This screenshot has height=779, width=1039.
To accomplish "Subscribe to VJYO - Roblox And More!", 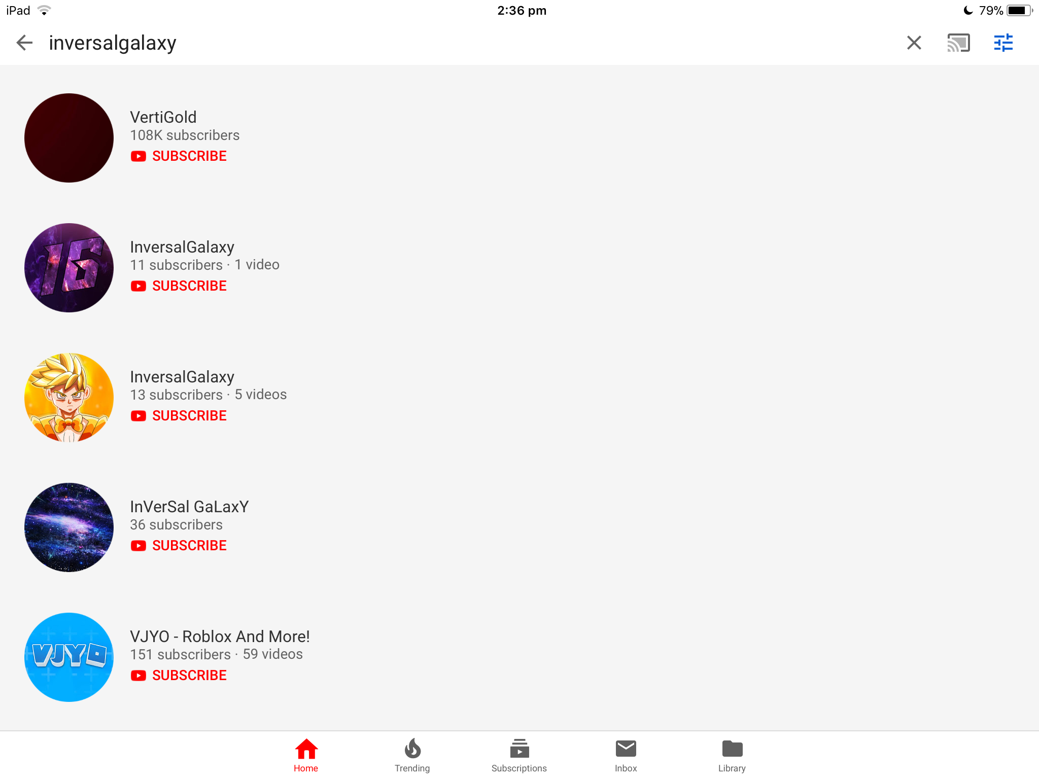I will pyautogui.click(x=179, y=676).
